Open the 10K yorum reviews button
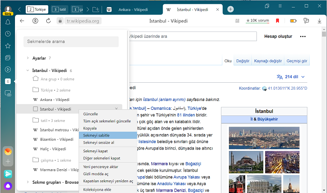 pyautogui.click(x=257, y=21)
